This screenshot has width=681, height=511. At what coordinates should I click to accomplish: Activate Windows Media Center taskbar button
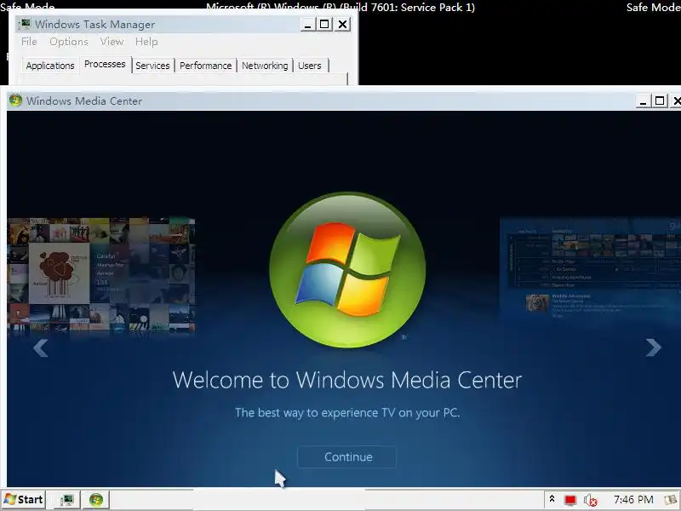click(x=96, y=500)
